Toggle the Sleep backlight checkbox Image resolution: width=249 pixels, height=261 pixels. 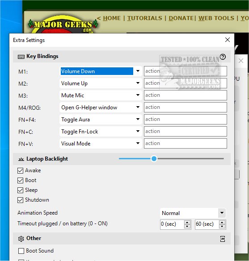(x=21, y=190)
